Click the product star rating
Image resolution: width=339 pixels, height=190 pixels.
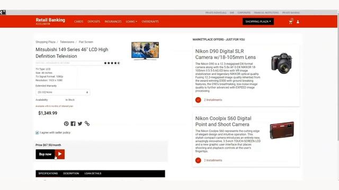pos(112,63)
